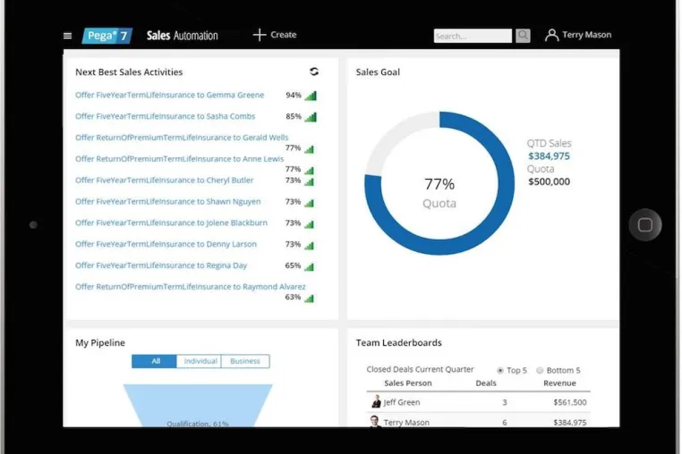Click the $561,500 revenue cell
Viewport: 682px width, 454px height.
570,402
